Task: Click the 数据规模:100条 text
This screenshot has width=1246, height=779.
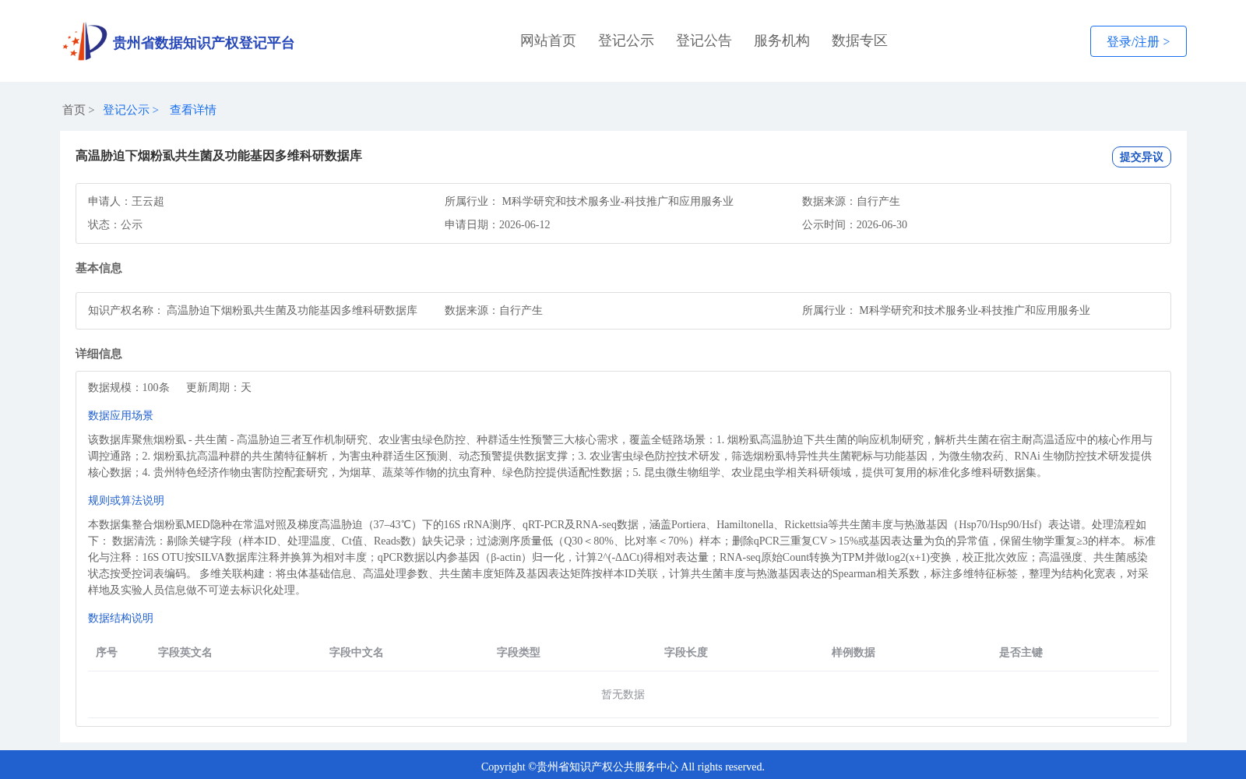Action: coord(128,387)
